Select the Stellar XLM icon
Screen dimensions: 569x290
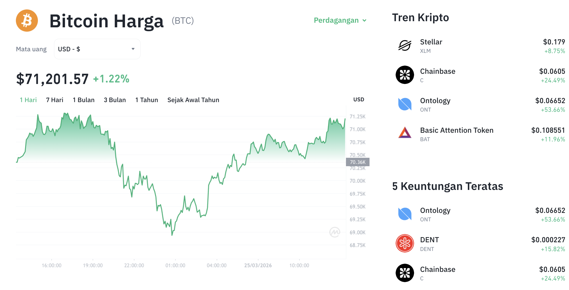coord(405,45)
